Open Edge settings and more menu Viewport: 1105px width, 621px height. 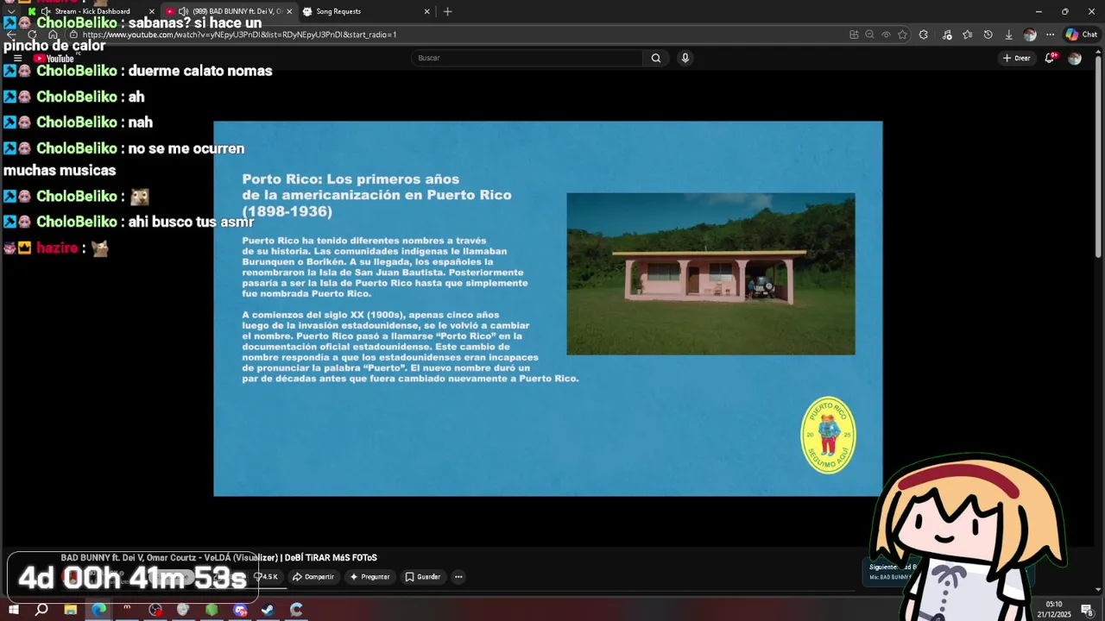tap(1050, 34)
